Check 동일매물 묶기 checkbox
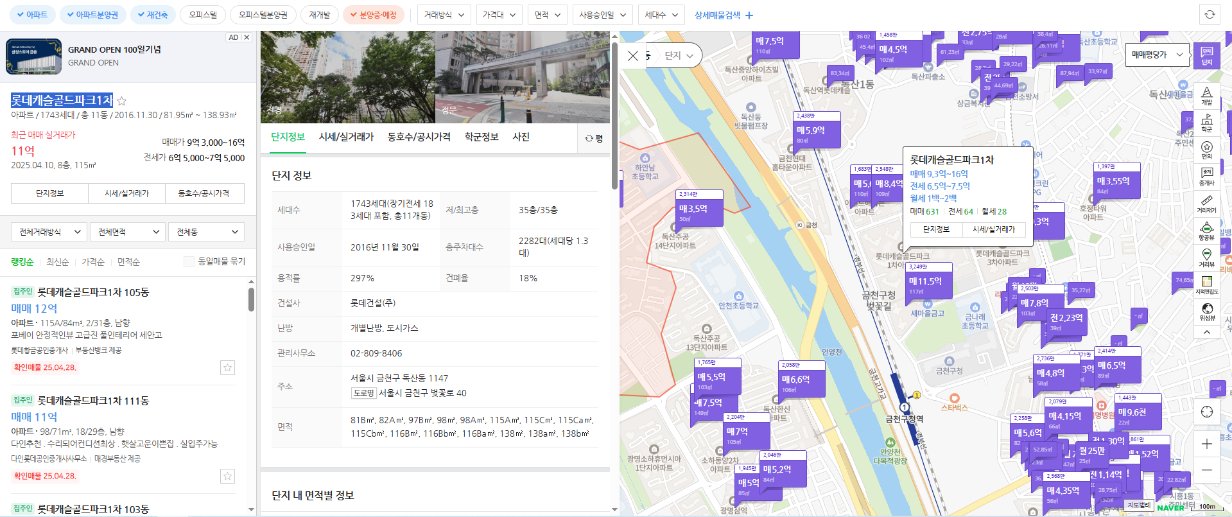1232x517 pixels. pyautogui.click(x=189, y=261)
